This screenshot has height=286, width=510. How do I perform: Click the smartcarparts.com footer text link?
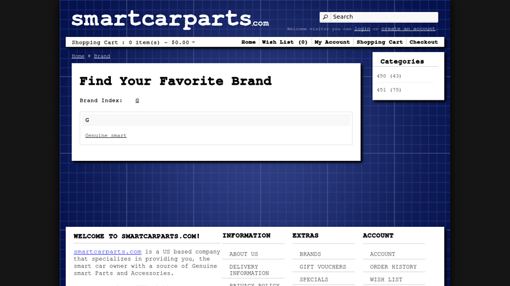[x=107, y=252]
